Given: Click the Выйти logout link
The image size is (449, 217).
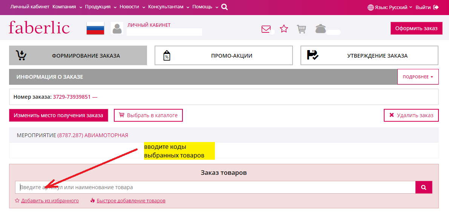Looking at the screenshot, I should 423,8.
